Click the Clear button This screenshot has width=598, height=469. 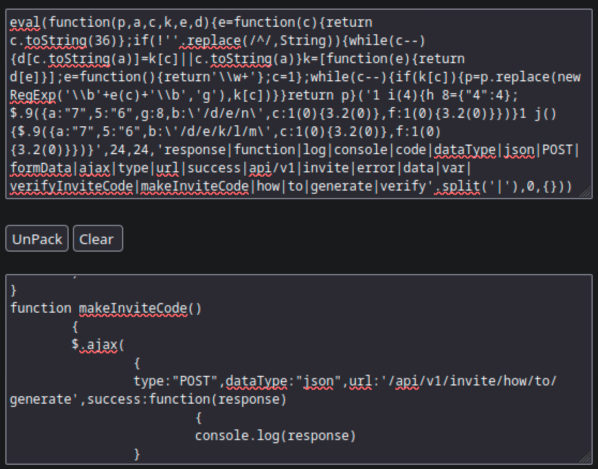pyautogui.click(x=98, y=238)
